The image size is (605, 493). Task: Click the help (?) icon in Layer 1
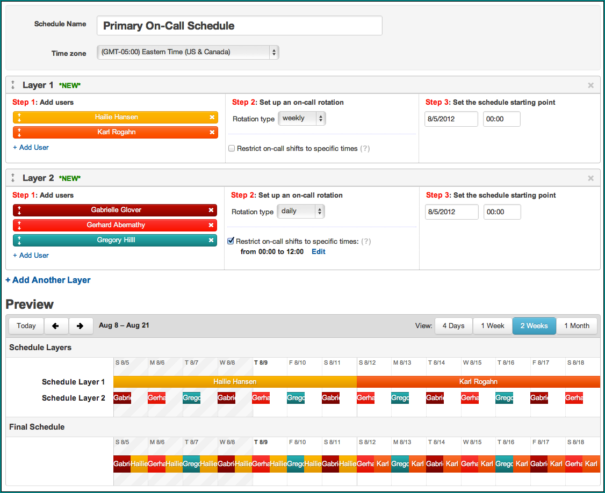point(365,149)
